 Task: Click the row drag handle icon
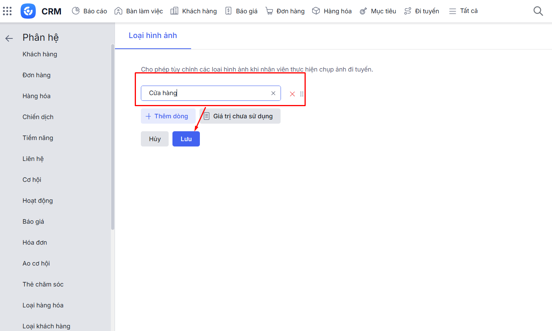[302, 94]
